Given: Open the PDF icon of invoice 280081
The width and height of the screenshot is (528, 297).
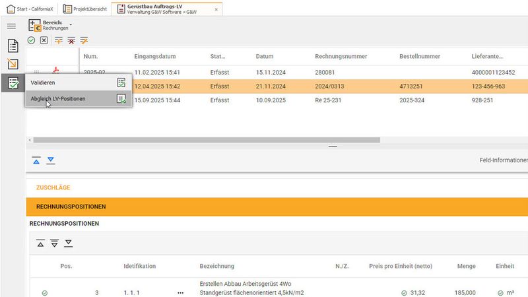Looking at the screenshot, I should (55, 71).
